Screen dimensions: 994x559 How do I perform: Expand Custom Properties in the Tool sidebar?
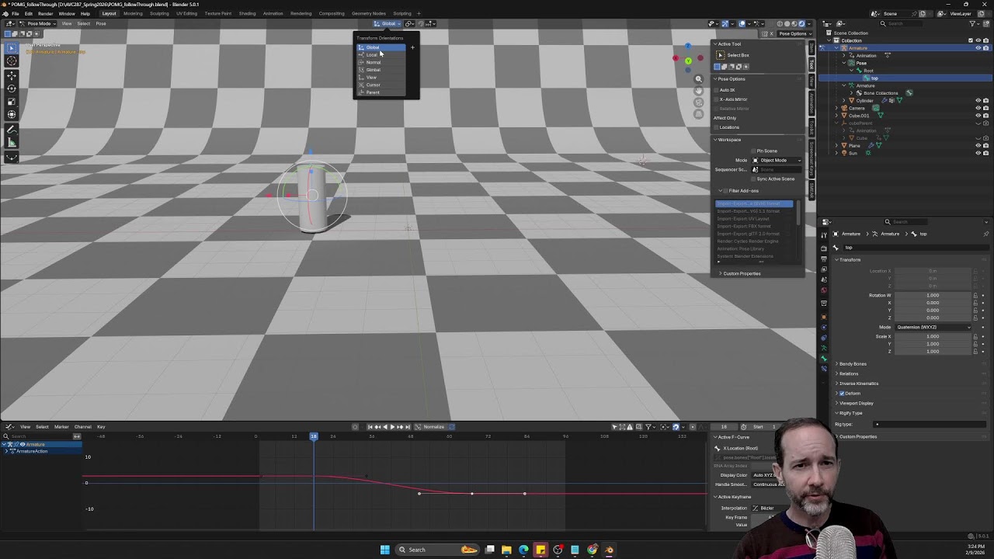coord(740,273)
